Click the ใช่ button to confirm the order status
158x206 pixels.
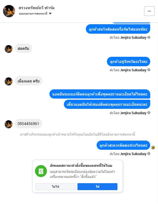coord(97,187)
